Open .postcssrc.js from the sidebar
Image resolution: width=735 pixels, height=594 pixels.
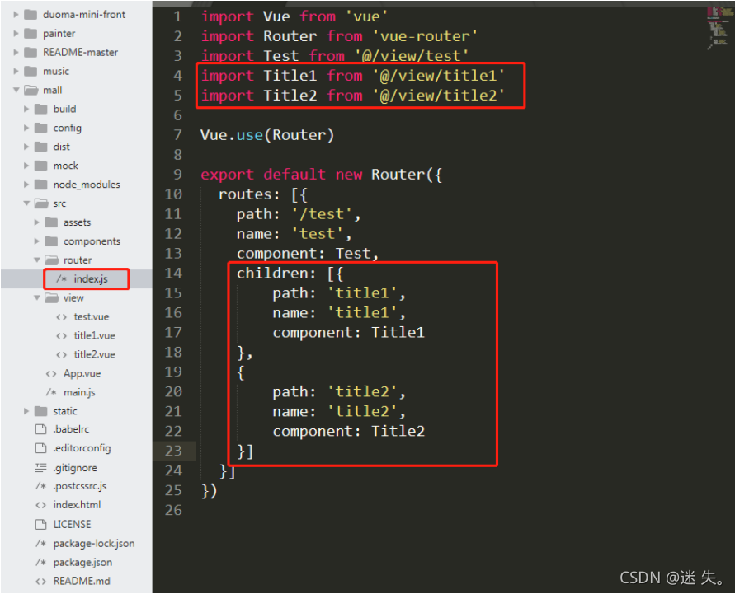(80, 486)
